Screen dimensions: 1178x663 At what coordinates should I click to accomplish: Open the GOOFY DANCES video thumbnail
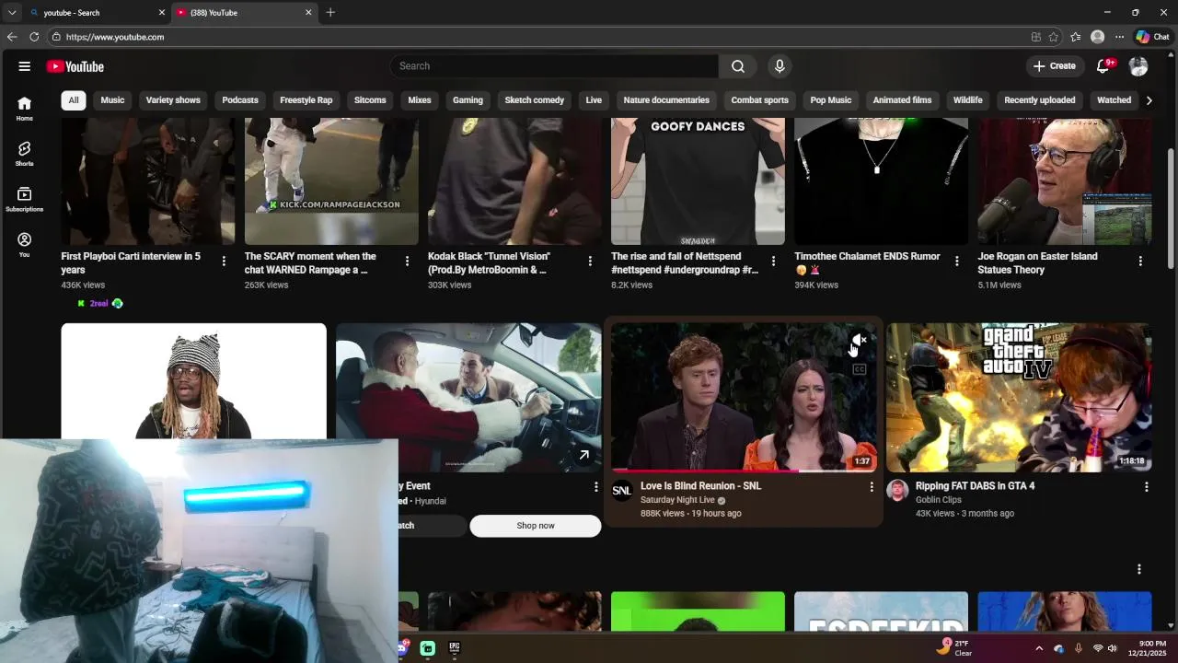click(698, 180)
